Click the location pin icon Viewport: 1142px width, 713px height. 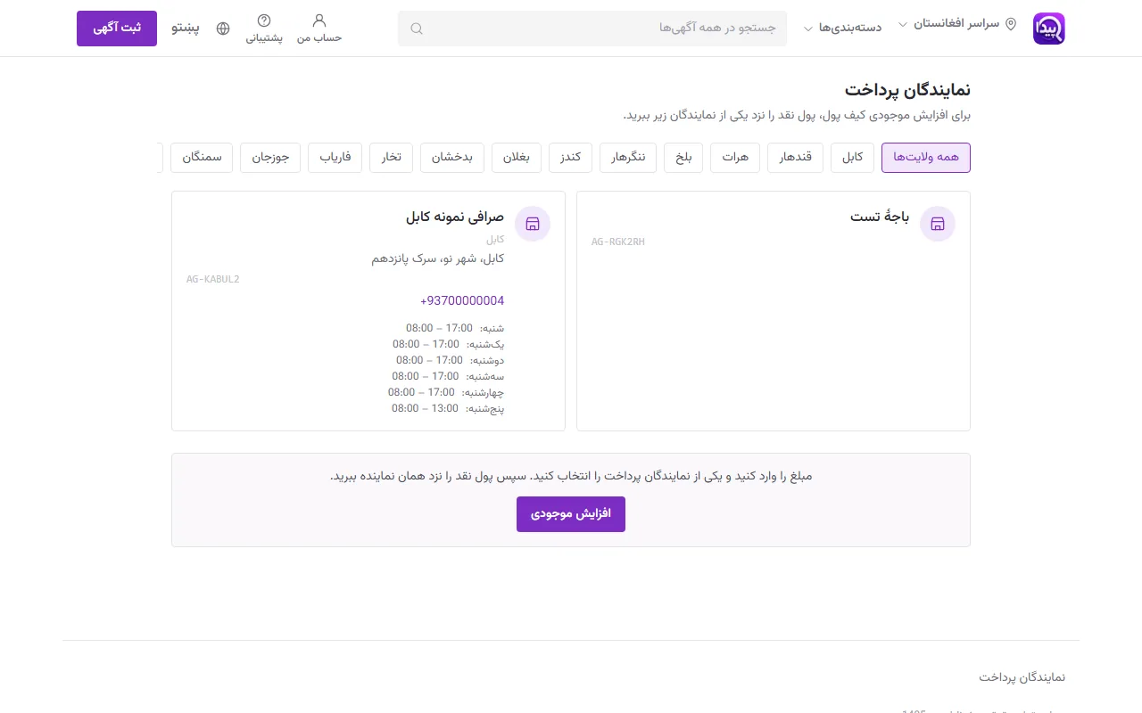coord(1011,24)
